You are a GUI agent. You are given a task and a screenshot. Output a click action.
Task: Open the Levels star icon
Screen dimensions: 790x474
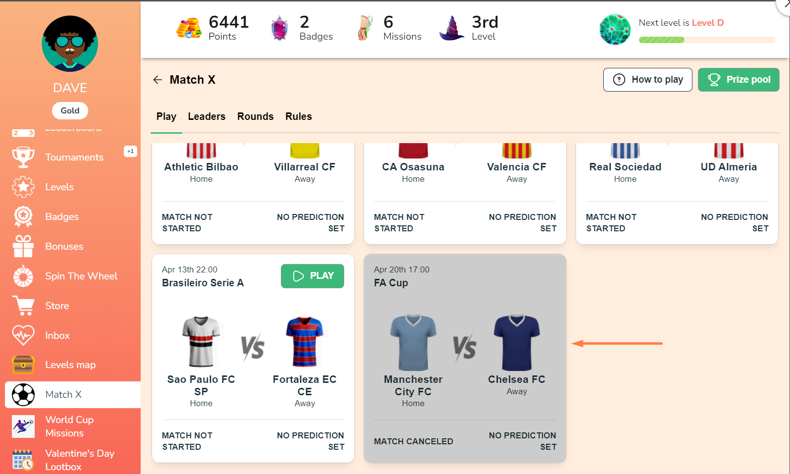(23, 187)
